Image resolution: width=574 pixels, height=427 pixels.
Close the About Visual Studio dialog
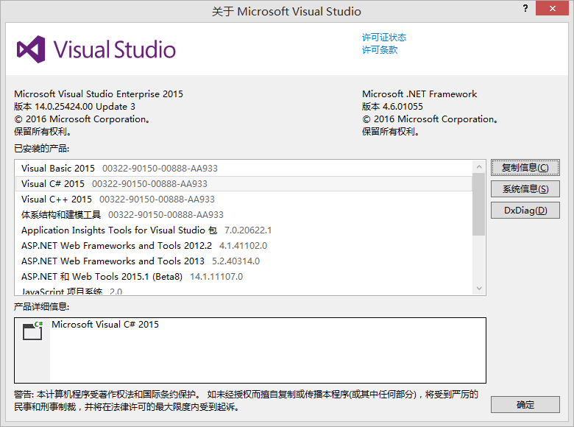coord(552,8)
